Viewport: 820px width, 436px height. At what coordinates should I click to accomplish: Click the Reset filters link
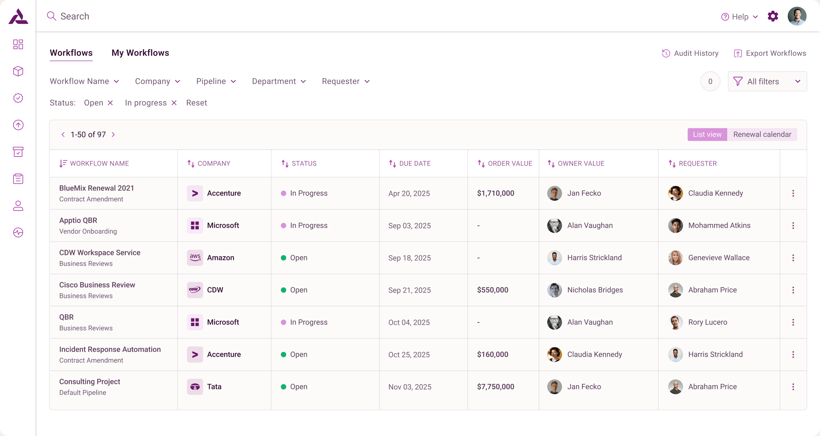point(197,103)
